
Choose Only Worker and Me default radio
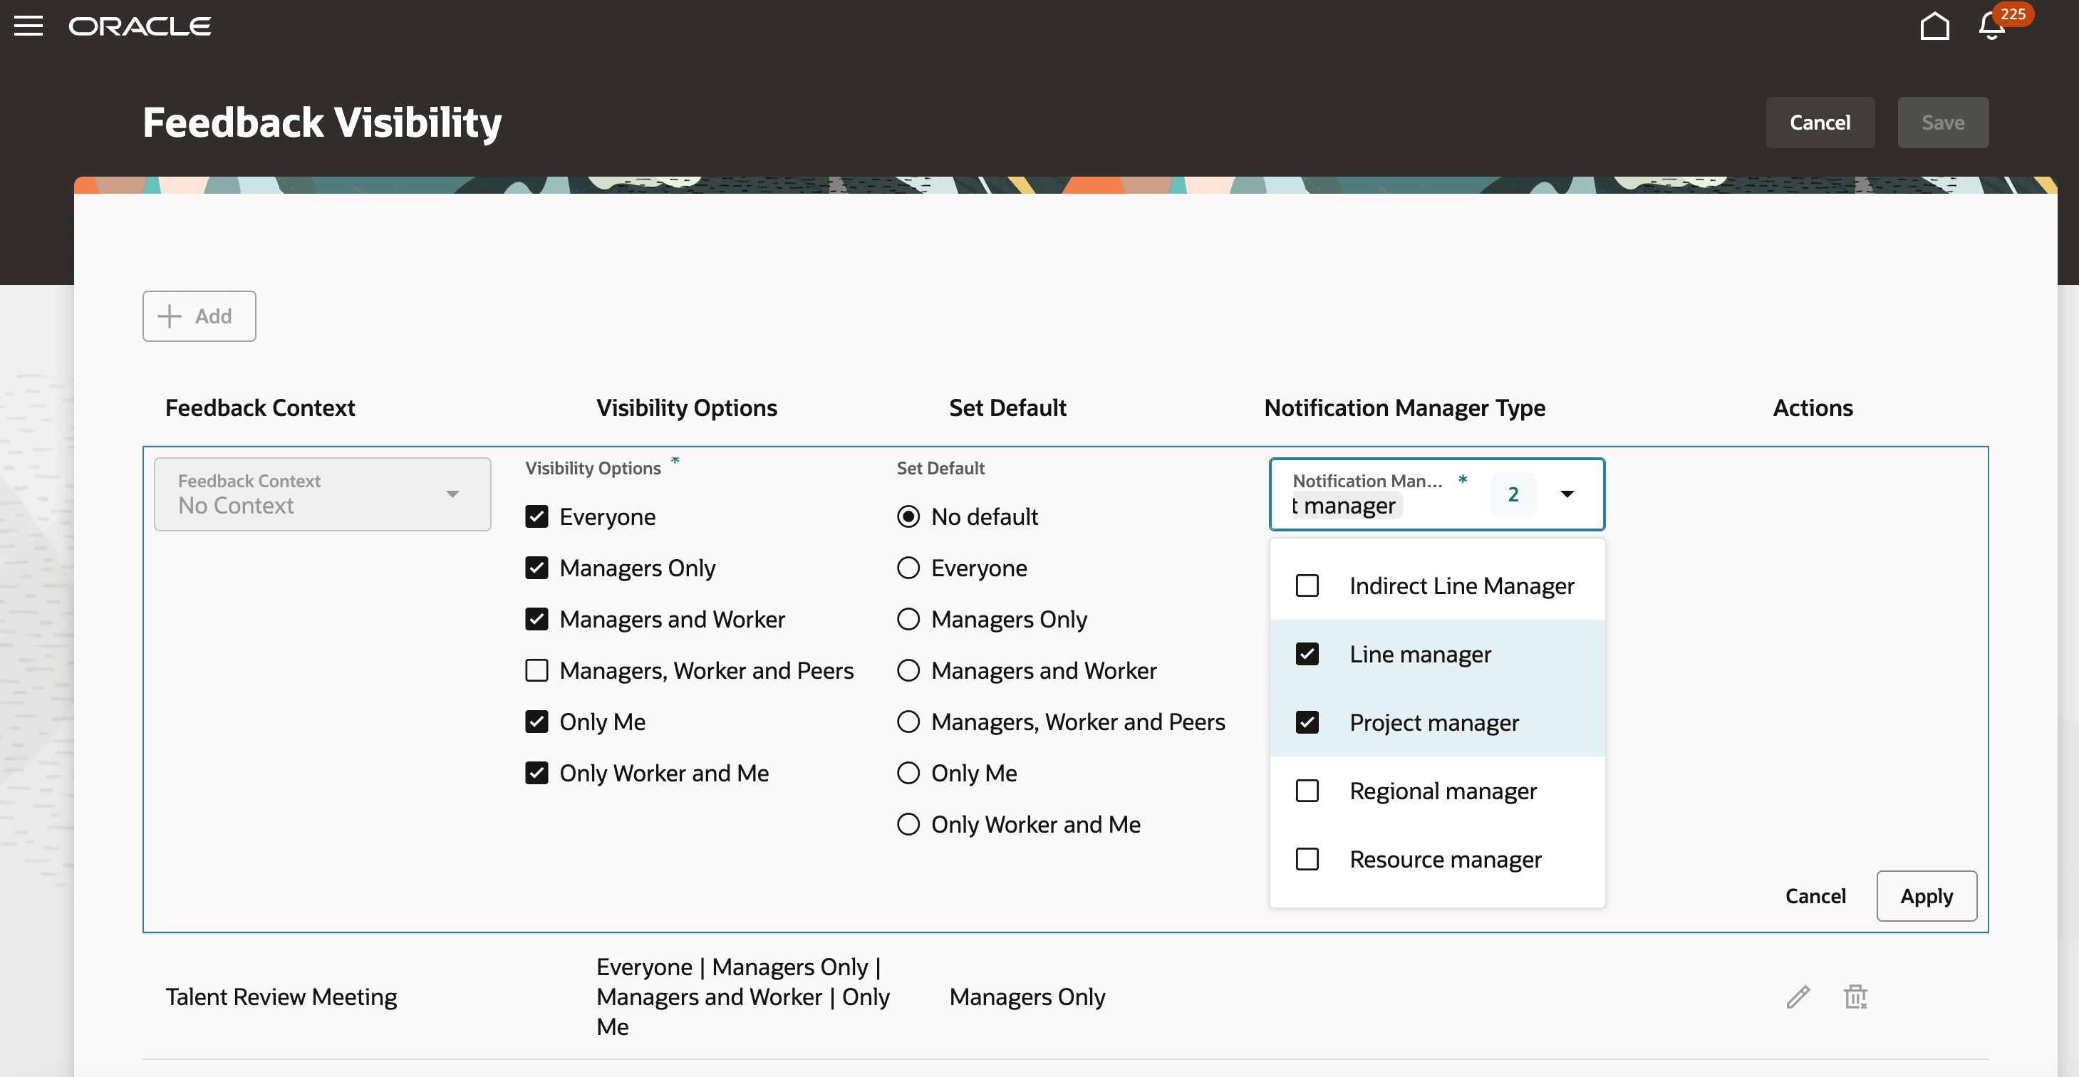(908, 825)
